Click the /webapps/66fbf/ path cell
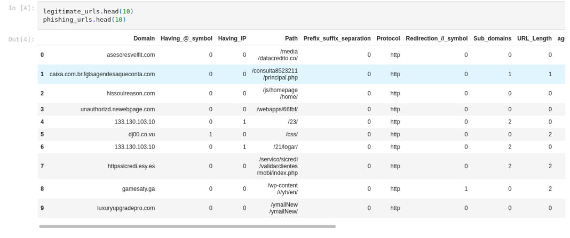This screenshot has height=238, width=570. pyautogui.click(x=277, y=109)
